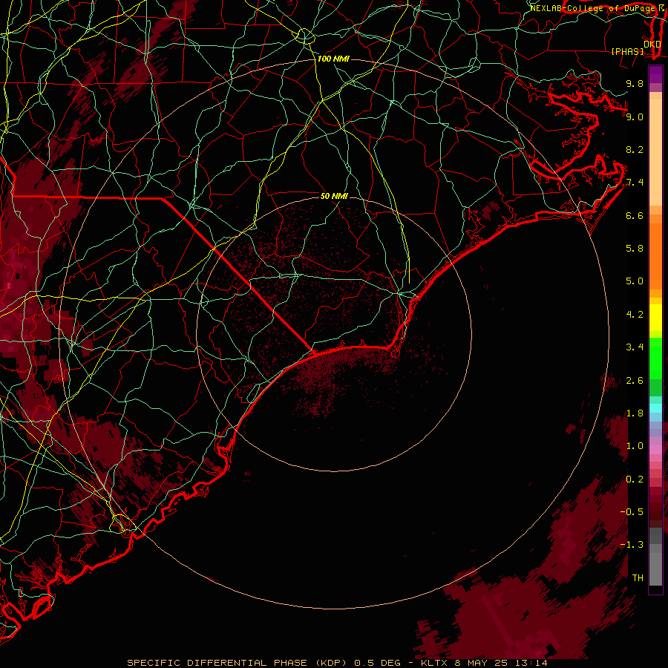The width and height of the screenshot is (668, 668).
Task: Click the "9.8" value on the color scale
Action: pyautogui.click(x=635, y=83)
